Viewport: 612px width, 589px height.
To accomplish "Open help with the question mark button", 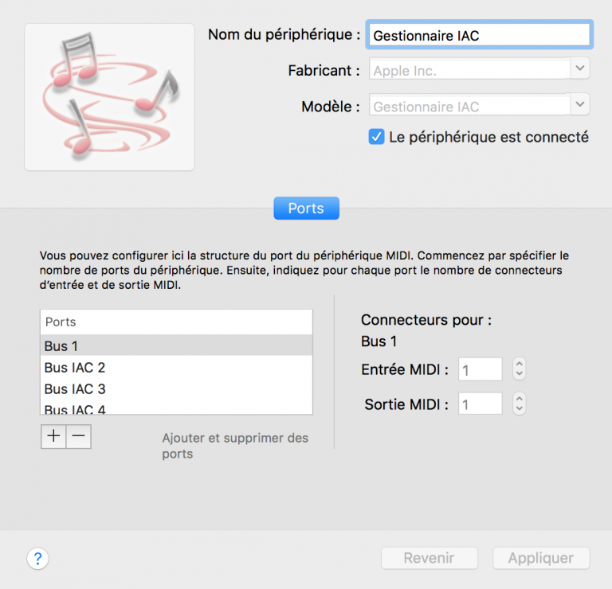I will click(x=38, y=558).
